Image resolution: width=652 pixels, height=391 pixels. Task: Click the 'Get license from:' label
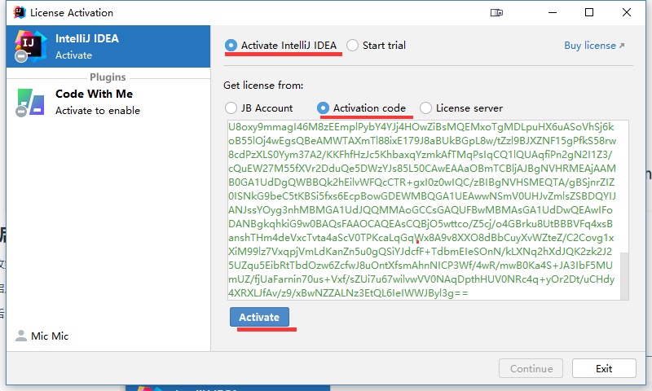[263, 86]
